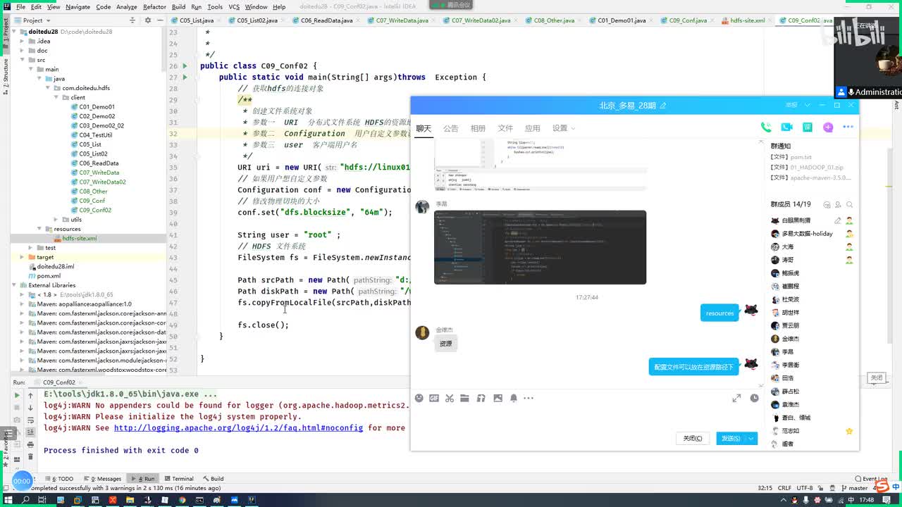Expand the target folder in Project tree
This screenshot has width=902, height=507.
pyautogui.click(x=23, y=257)
